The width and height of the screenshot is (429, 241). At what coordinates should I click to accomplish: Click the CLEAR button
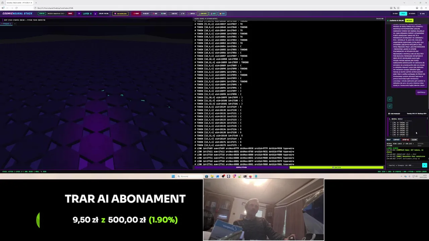[x=414, y=140]
